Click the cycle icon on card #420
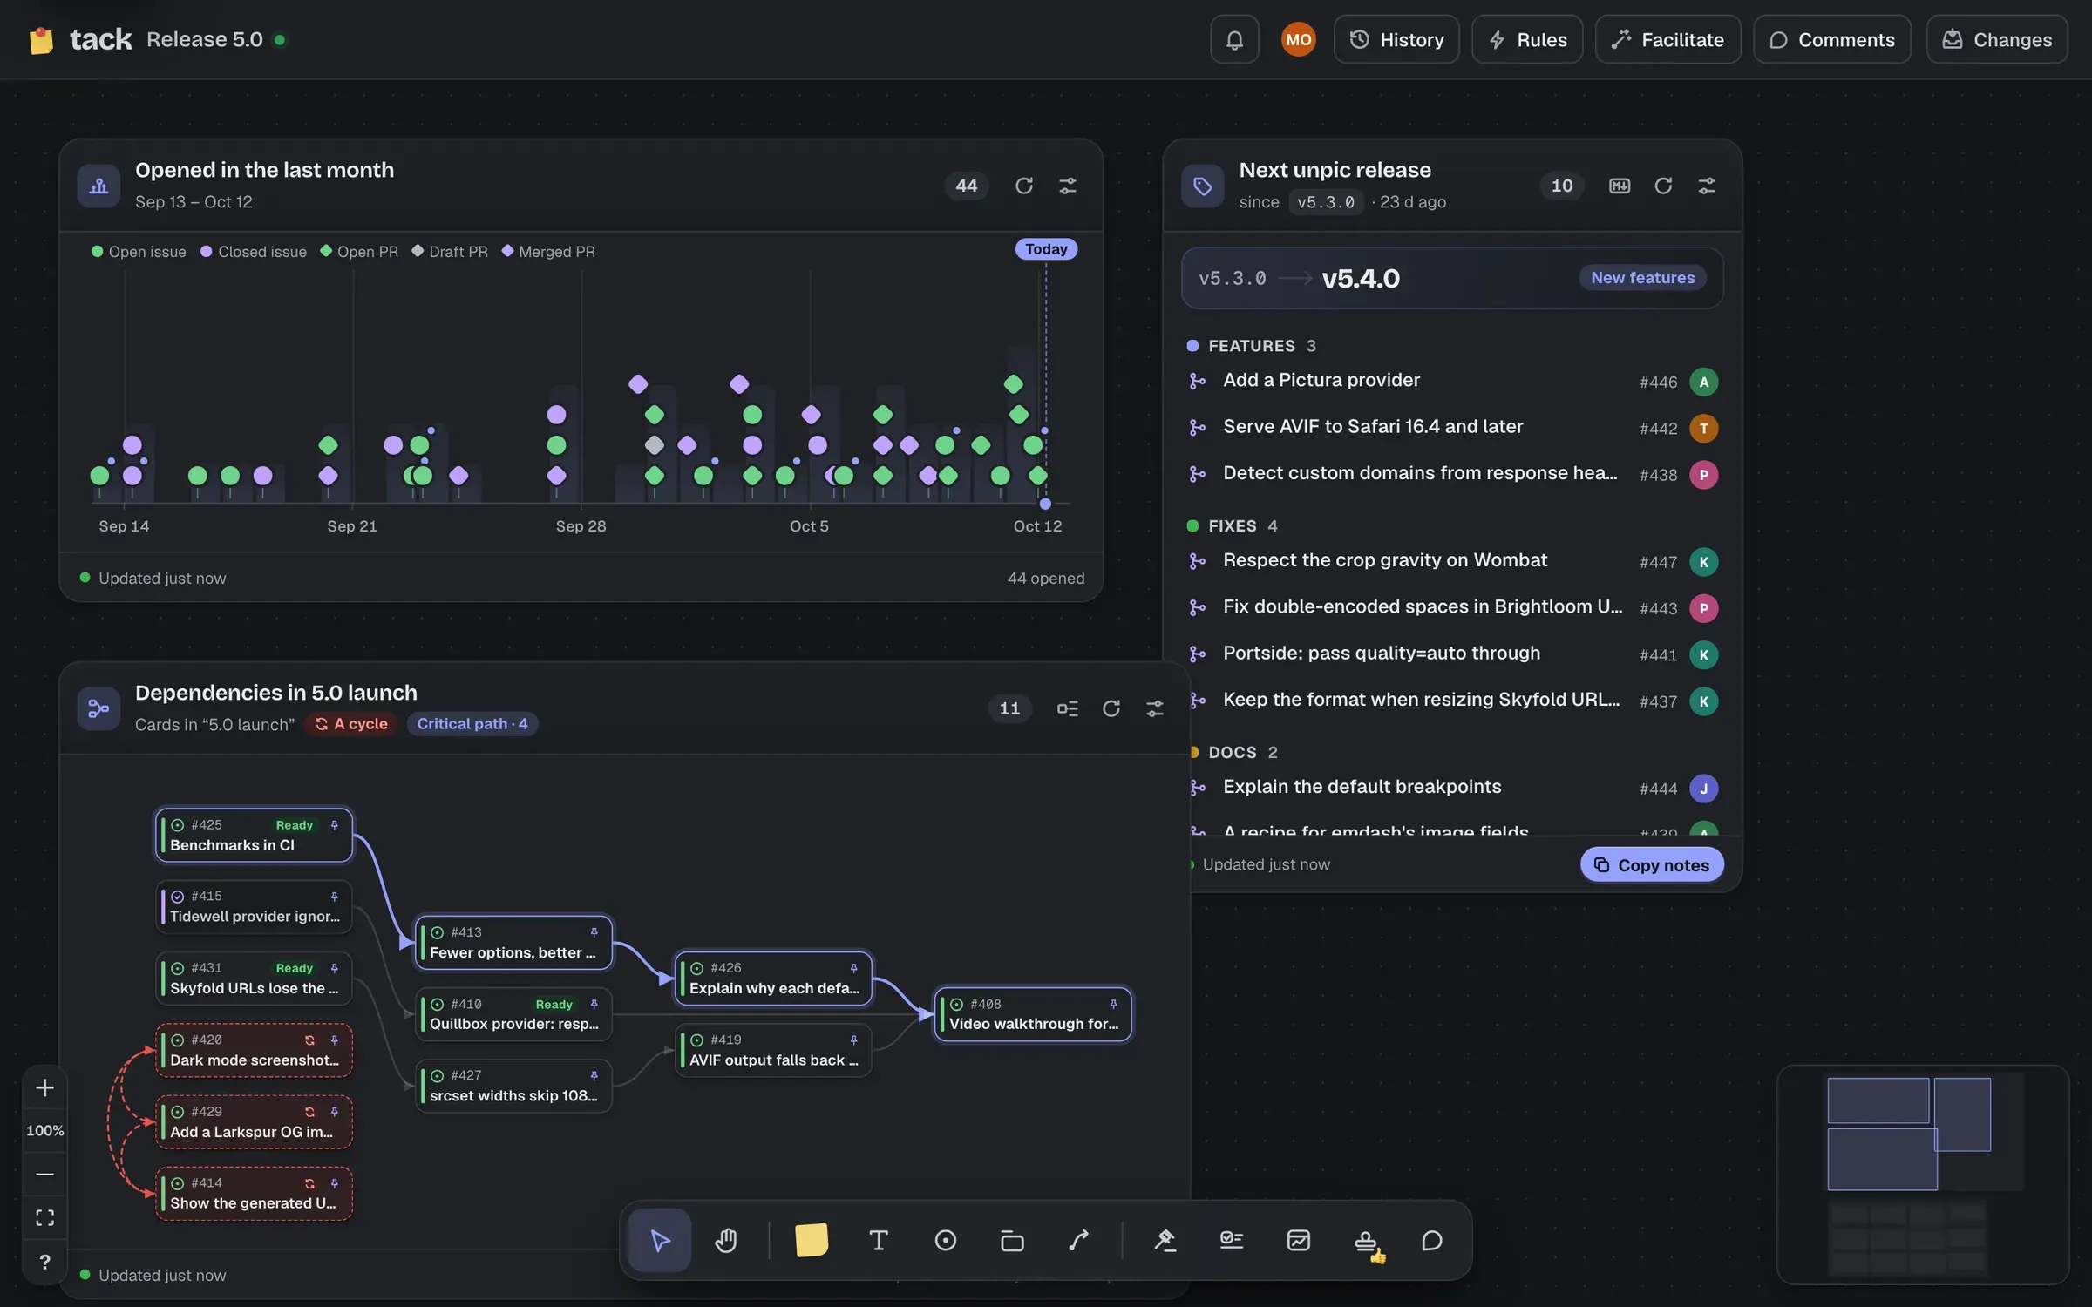This screenshot has height=1307, width=2092. click(309, 1040)
